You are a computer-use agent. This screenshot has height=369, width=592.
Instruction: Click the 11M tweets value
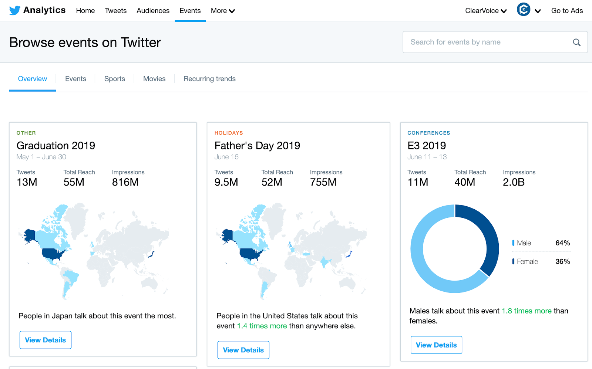click(x=418, y=182)
